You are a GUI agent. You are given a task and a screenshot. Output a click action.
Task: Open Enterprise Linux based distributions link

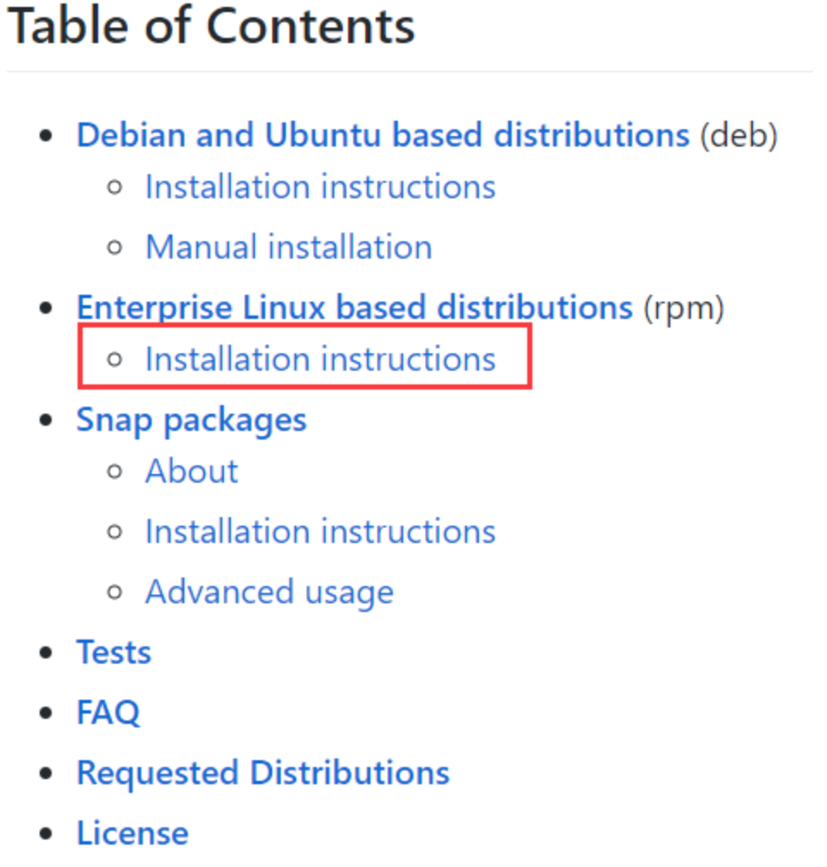point(354,307)
